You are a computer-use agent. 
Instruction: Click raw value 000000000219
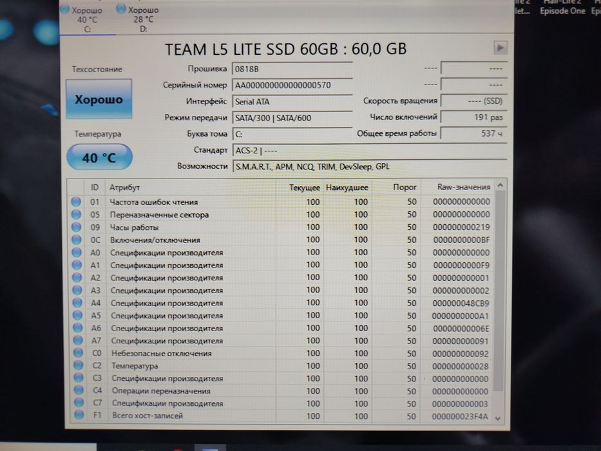pyautogui.click(x=461, y=227)
